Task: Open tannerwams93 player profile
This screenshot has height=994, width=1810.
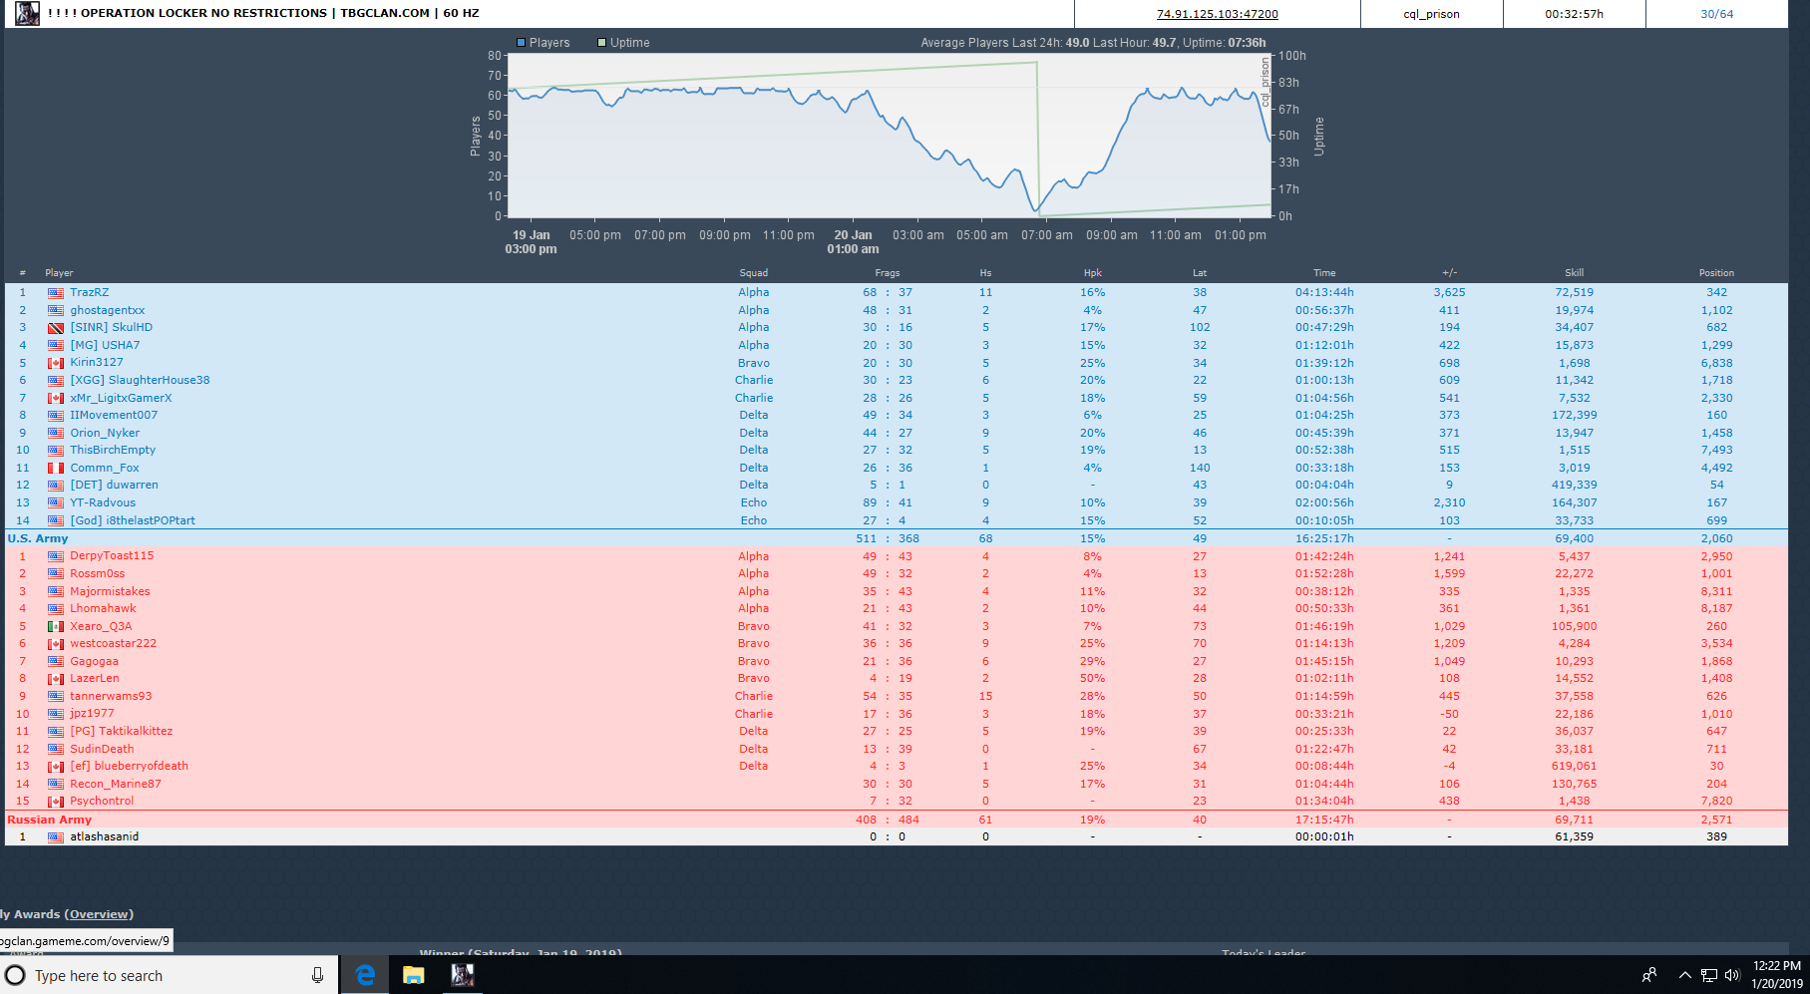Action: [x=111, y=696]
